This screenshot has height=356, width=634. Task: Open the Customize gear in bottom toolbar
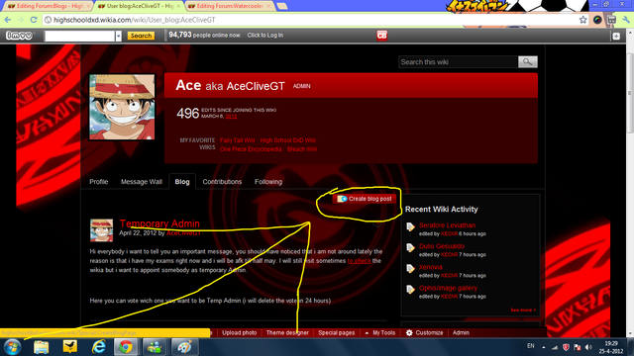pyautogui.click(x=425, y=332)
